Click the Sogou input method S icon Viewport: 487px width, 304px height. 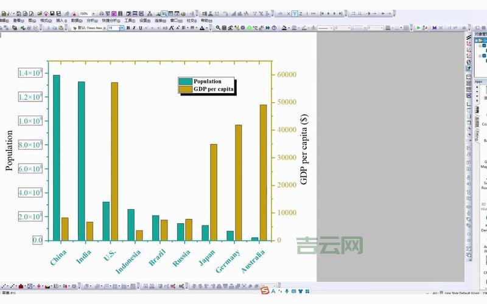click(265, 292)
